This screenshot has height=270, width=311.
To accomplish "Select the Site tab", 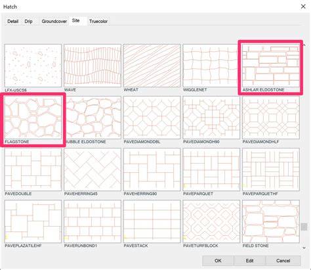I will click(75, 20).
